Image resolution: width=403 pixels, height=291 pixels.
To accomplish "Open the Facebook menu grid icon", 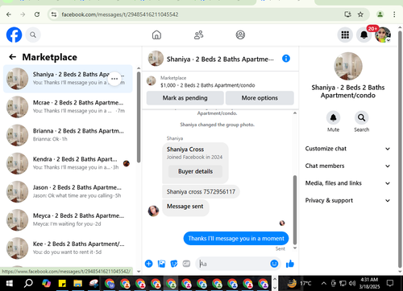I will click(345, 35).
